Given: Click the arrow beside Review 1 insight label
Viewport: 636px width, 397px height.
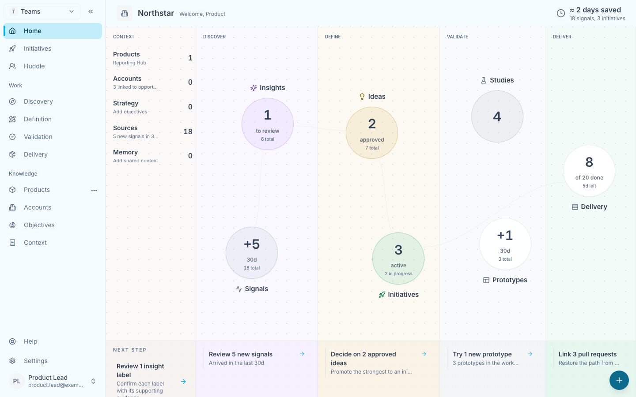Looking at the screenshot, I should (183, 382).
